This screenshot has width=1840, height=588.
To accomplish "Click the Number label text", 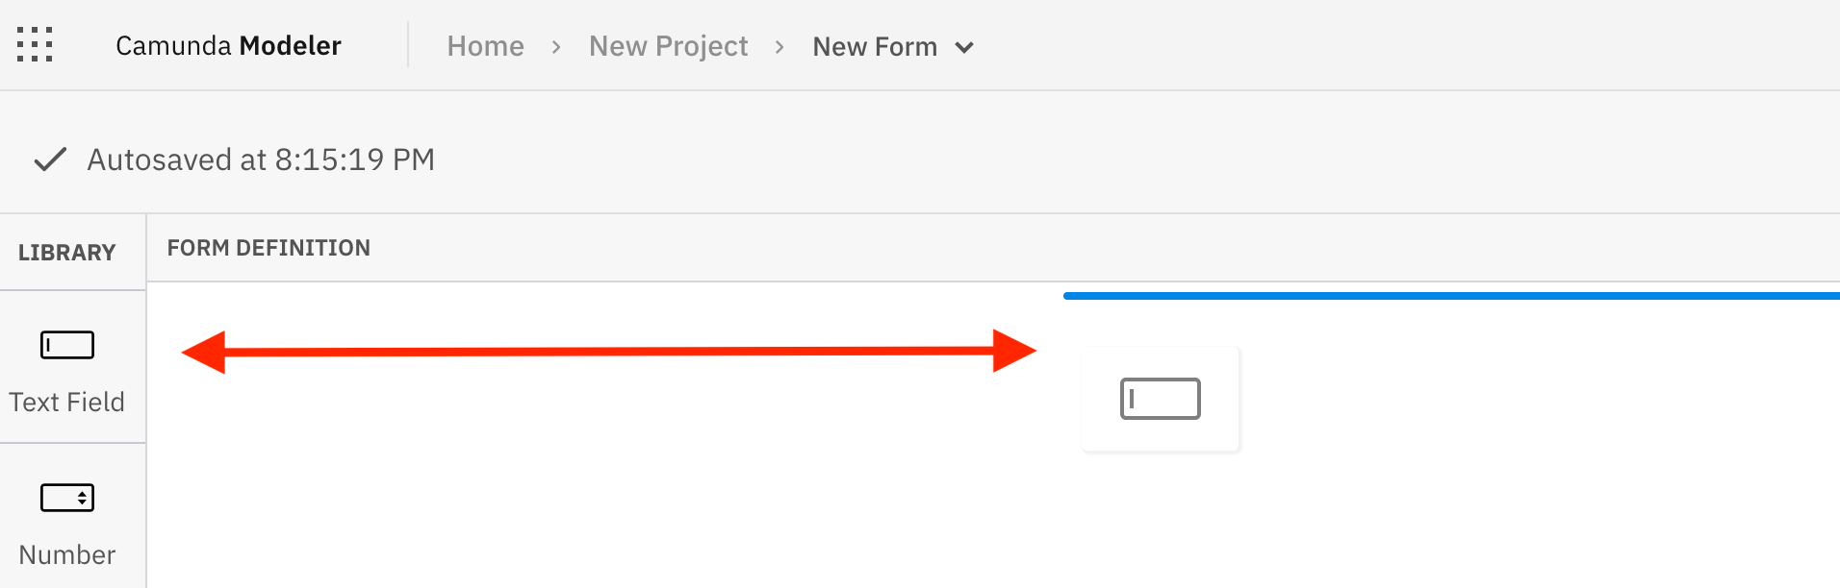I will coord(67,554).
